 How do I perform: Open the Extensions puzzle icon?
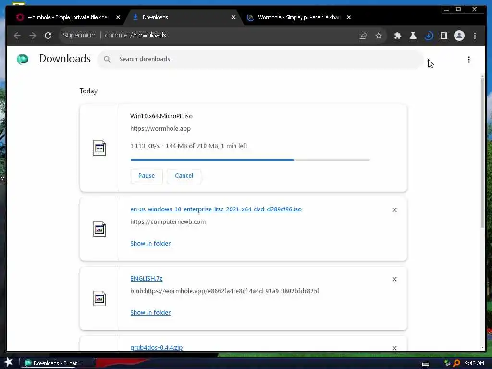[397, 36]
